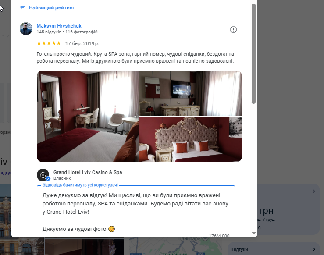Click into the owner reply text field

(136, 212)
